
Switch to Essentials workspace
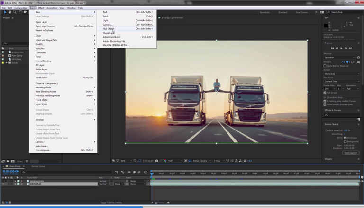click(264, 12)
